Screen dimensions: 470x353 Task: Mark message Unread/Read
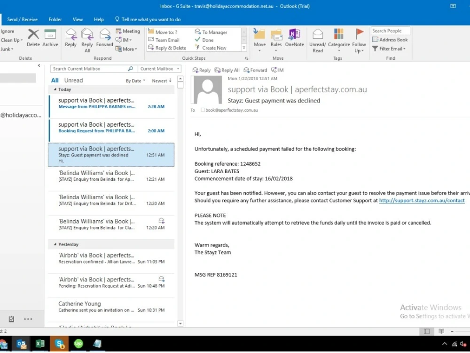[317, 40]
